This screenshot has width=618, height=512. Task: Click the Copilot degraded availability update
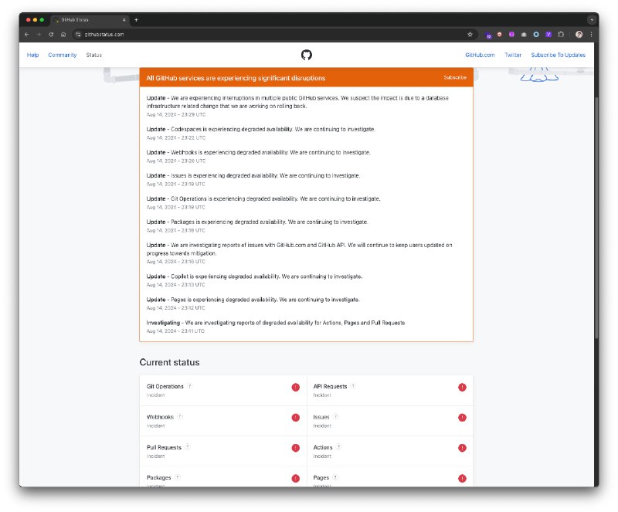254,276
